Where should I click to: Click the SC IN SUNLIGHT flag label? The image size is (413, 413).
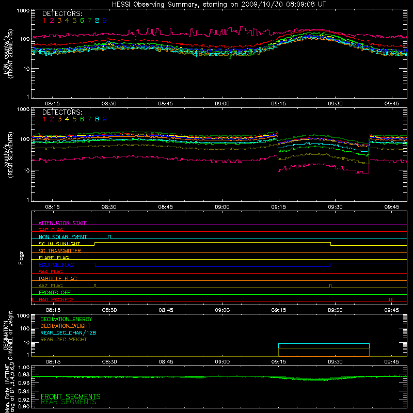click(59, 244)
